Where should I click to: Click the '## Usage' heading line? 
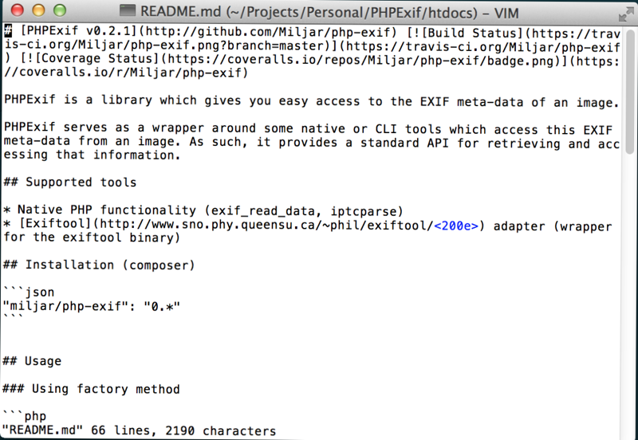tap(32, 361)
